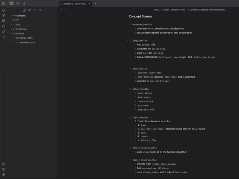This screenshot has width=239, height=179.
Task: Toggle the left sidebar collapse icon
Action: coord(4,3)
